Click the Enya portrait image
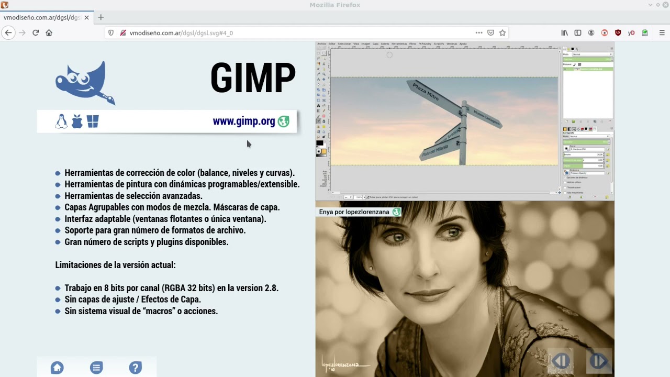 pyautogui.click(x=465, y=289)
